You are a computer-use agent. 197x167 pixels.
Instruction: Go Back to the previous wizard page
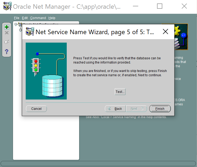[x=115, y=109]
